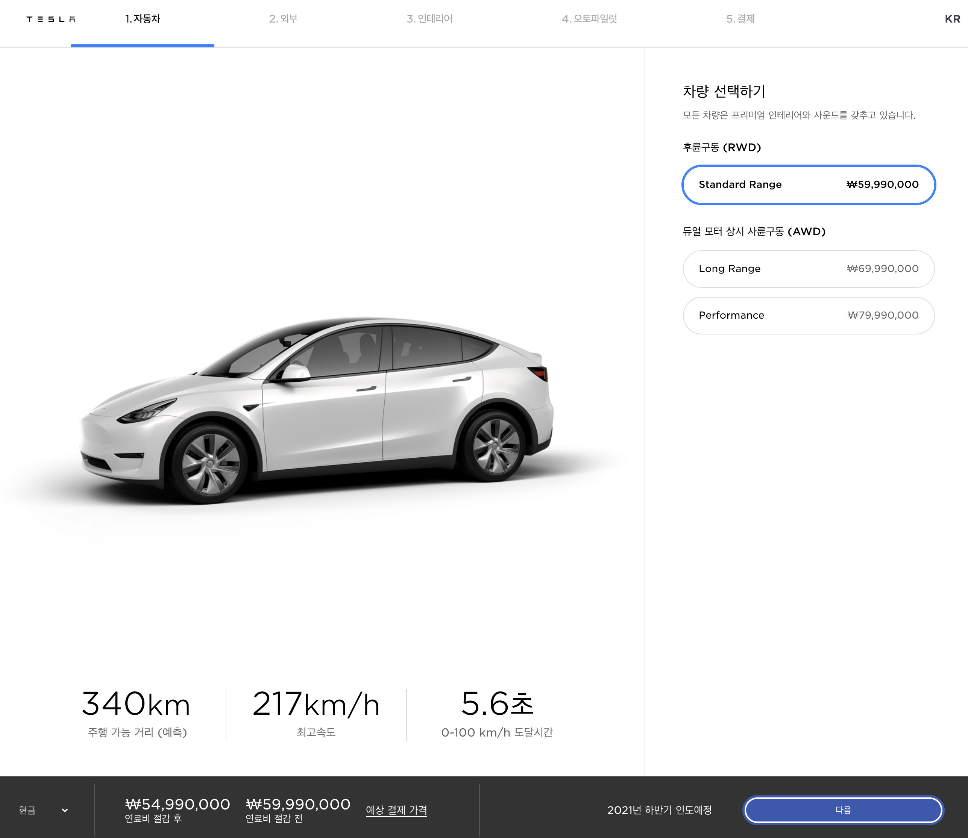Expand the 현금 payment dropdown
The width and height of the screenshot is (968, 838).
point(44,810)
